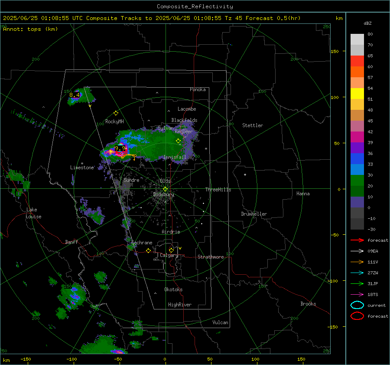The image size is (390, 365).
Task: Click the Sundre town label
Action: coord(131,180)
